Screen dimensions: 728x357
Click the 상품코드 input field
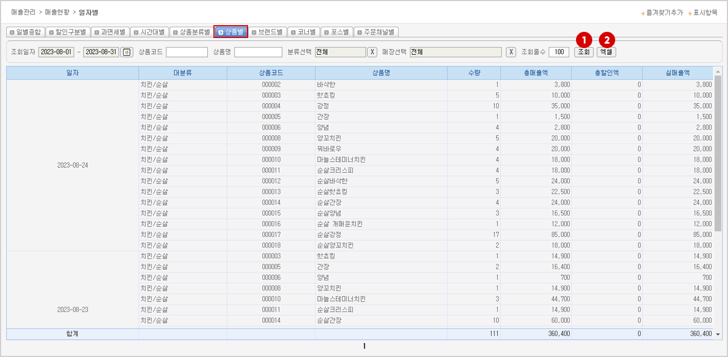coord(187,52)
